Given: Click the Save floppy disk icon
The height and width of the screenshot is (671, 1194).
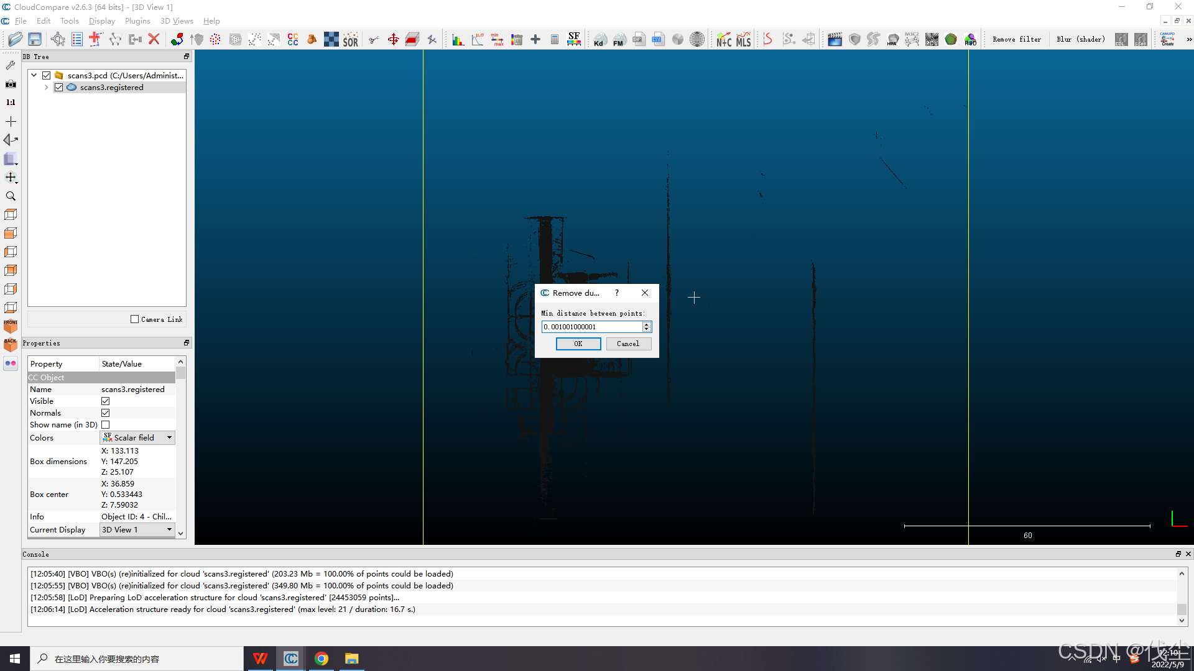Looking at the screenshot, I should point(35,39).
